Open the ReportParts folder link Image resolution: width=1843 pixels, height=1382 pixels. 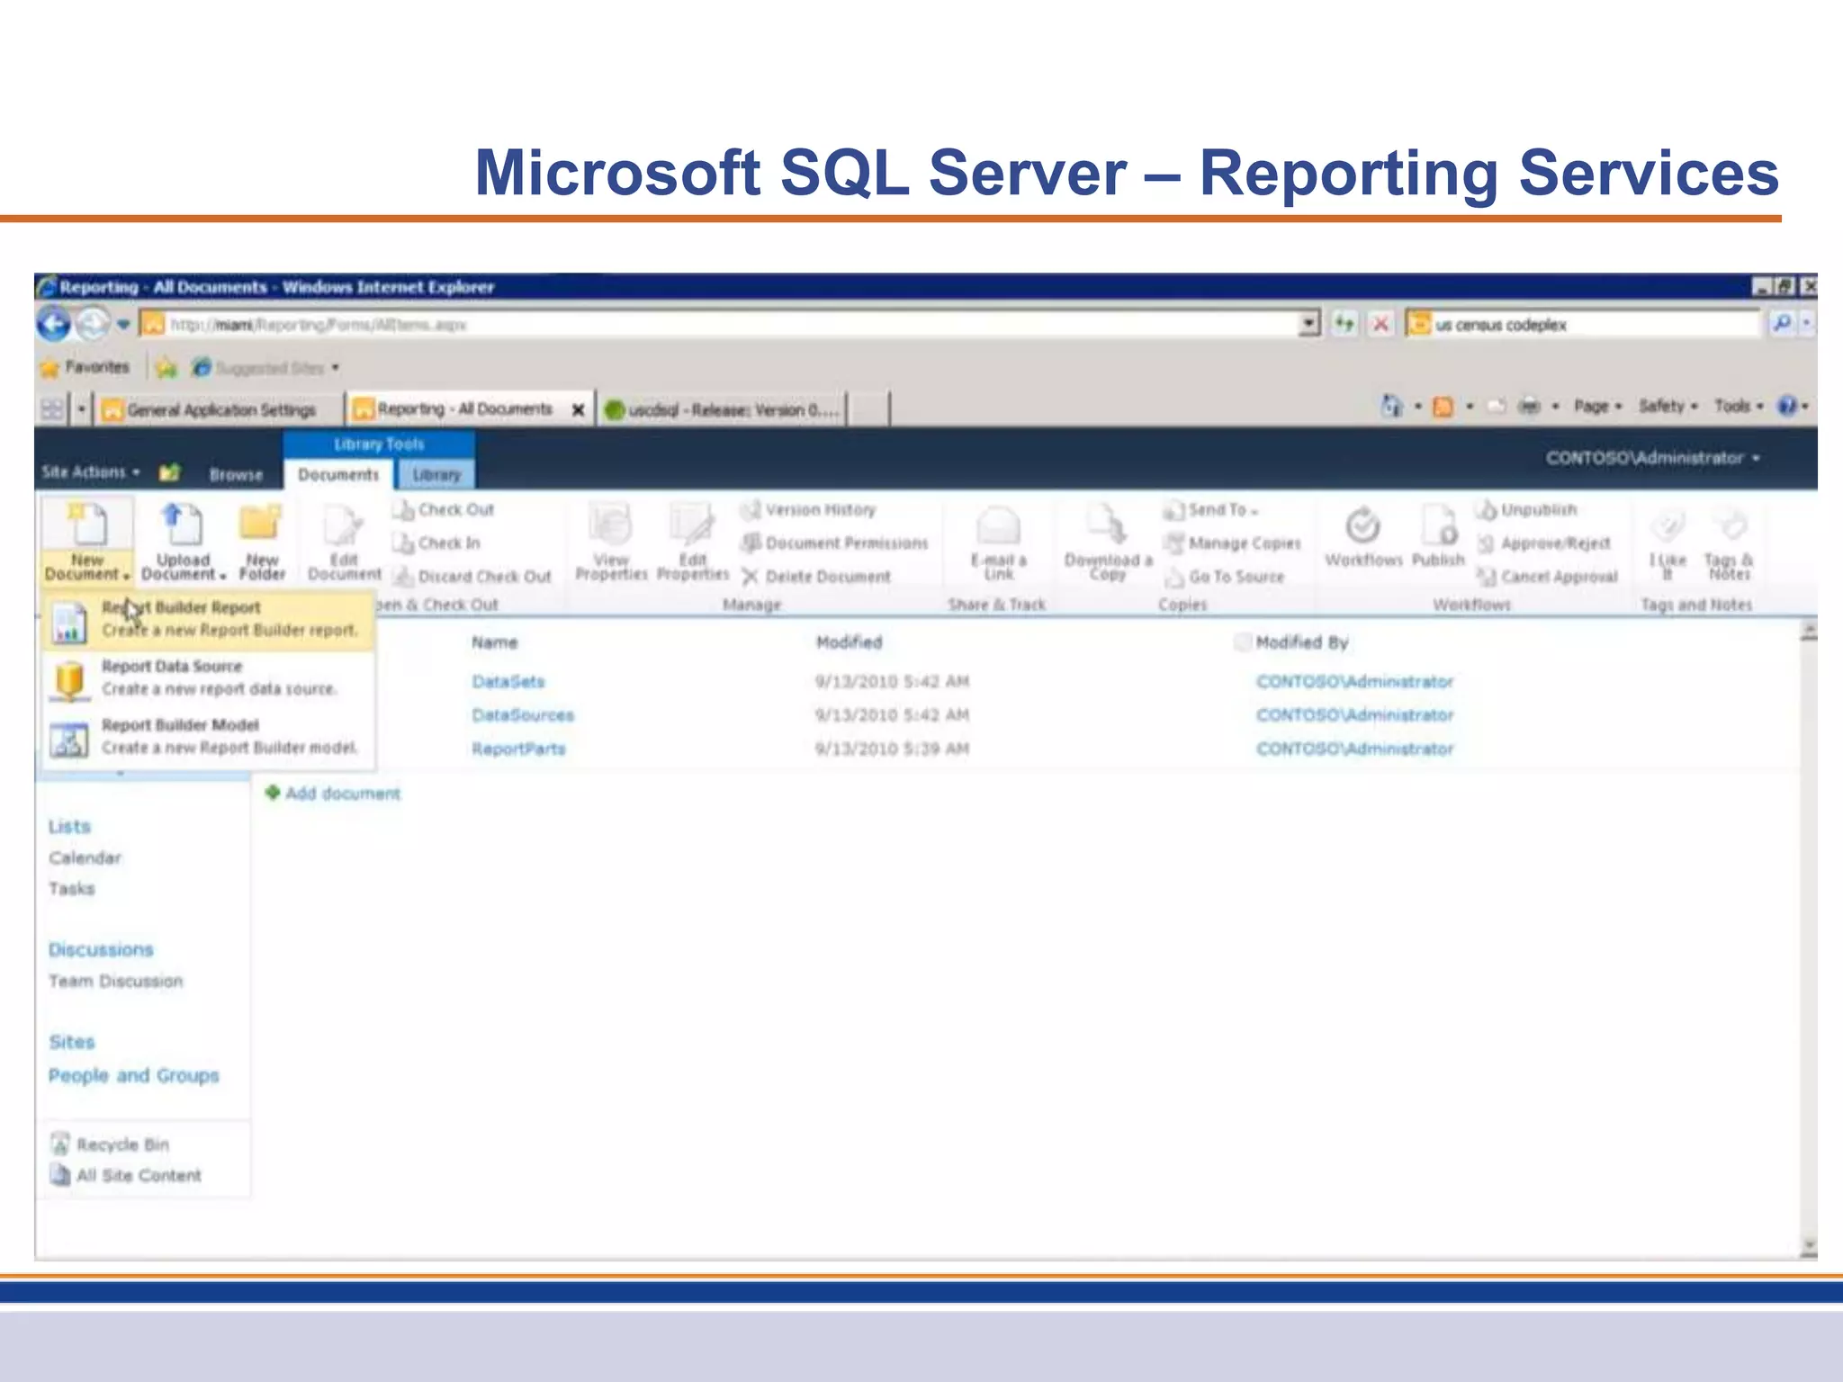pyautogui.click(x=518, y=749)
